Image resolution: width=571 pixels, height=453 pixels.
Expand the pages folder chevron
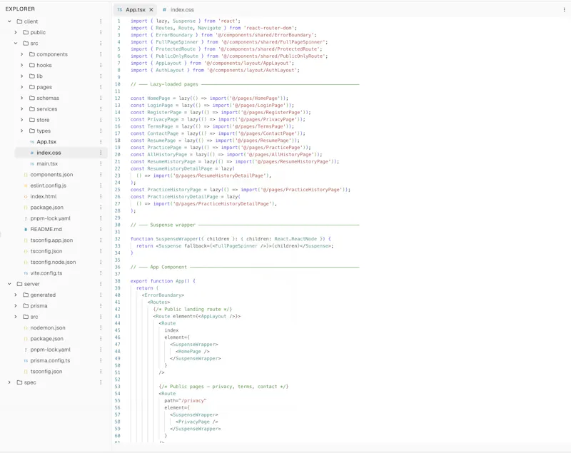[x=22, y=87]
